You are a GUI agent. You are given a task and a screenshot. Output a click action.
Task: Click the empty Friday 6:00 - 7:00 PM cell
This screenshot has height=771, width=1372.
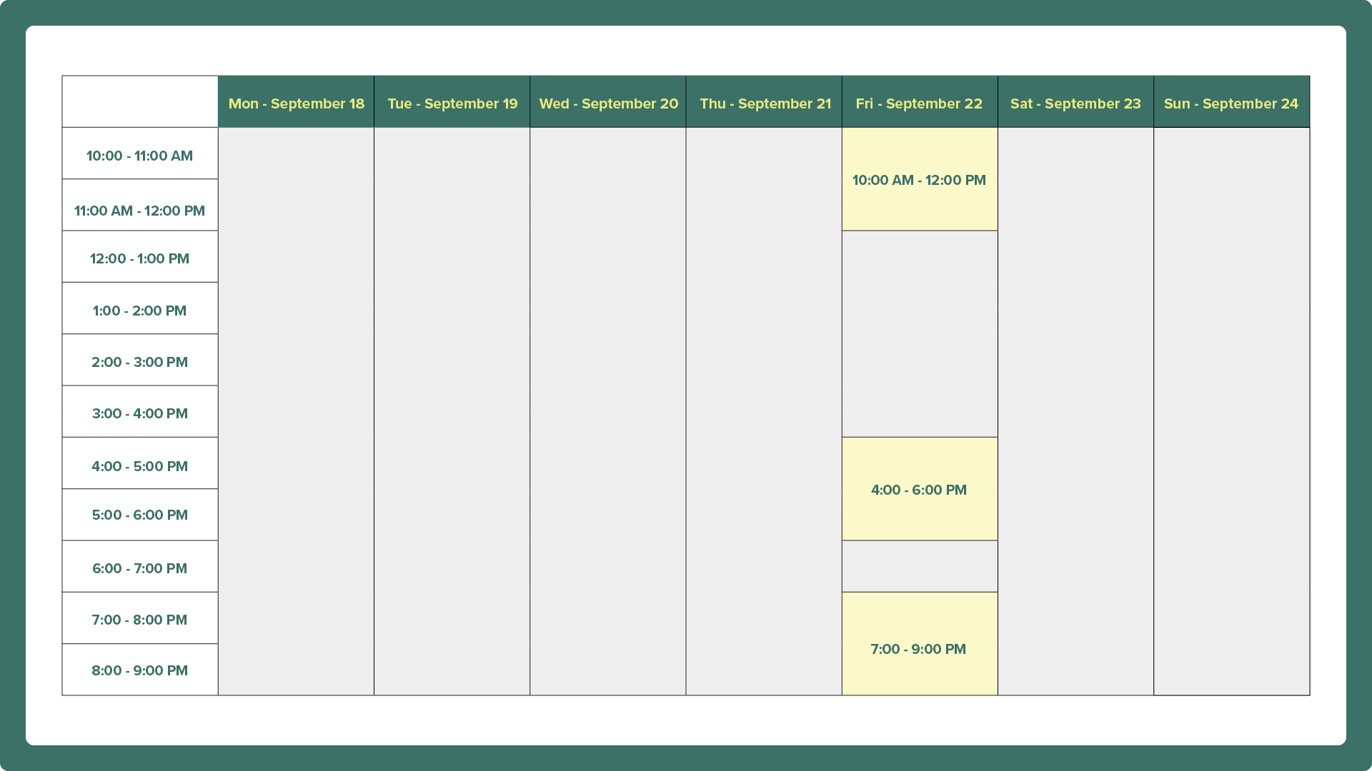(x=920, y=566)
